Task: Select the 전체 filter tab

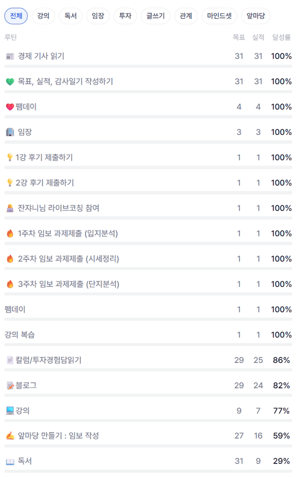Action: click(x=16, y=16)
